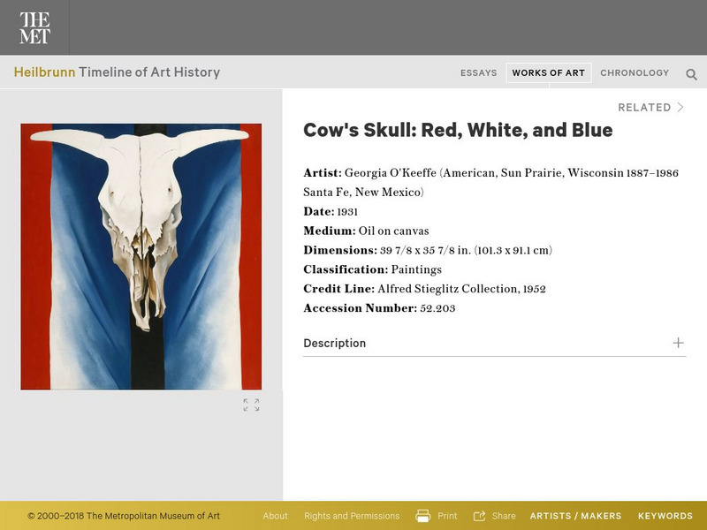Image resolution: width=707 pixels, height=530 pixels.
Task: Open the Related chevron arrow
Action: pos(680,107)
